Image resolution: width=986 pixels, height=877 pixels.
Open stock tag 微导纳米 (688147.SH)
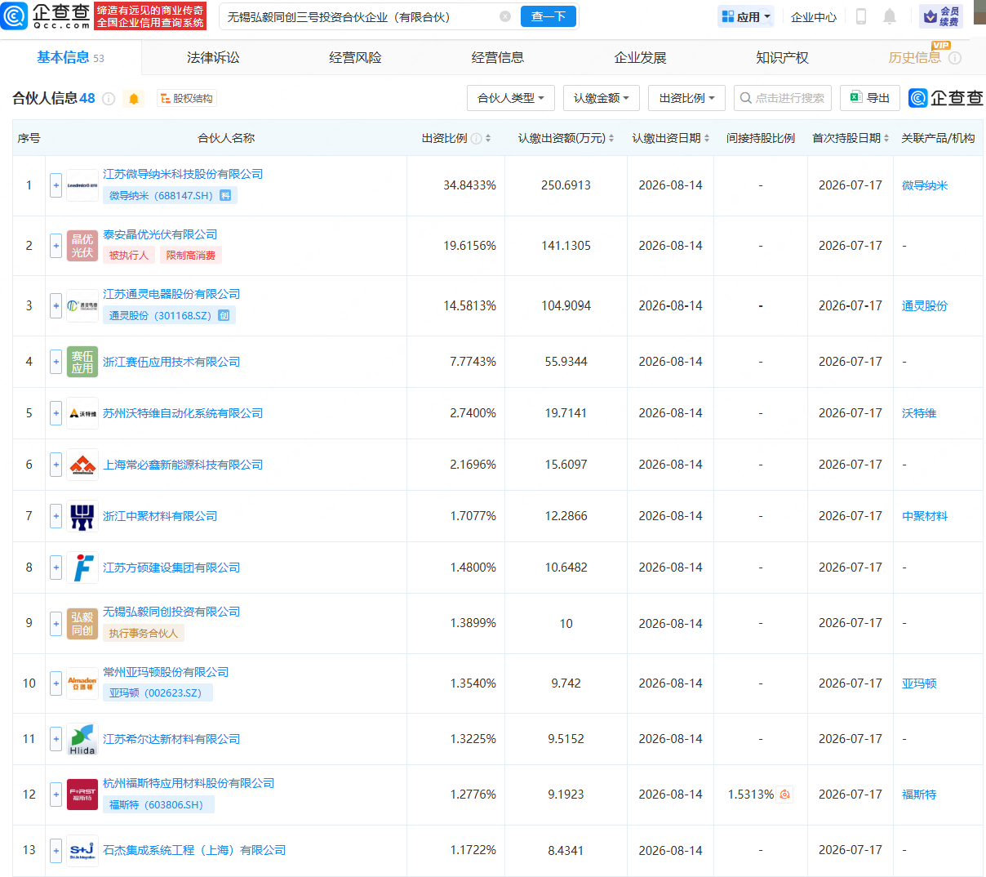(x=170, y=196)
